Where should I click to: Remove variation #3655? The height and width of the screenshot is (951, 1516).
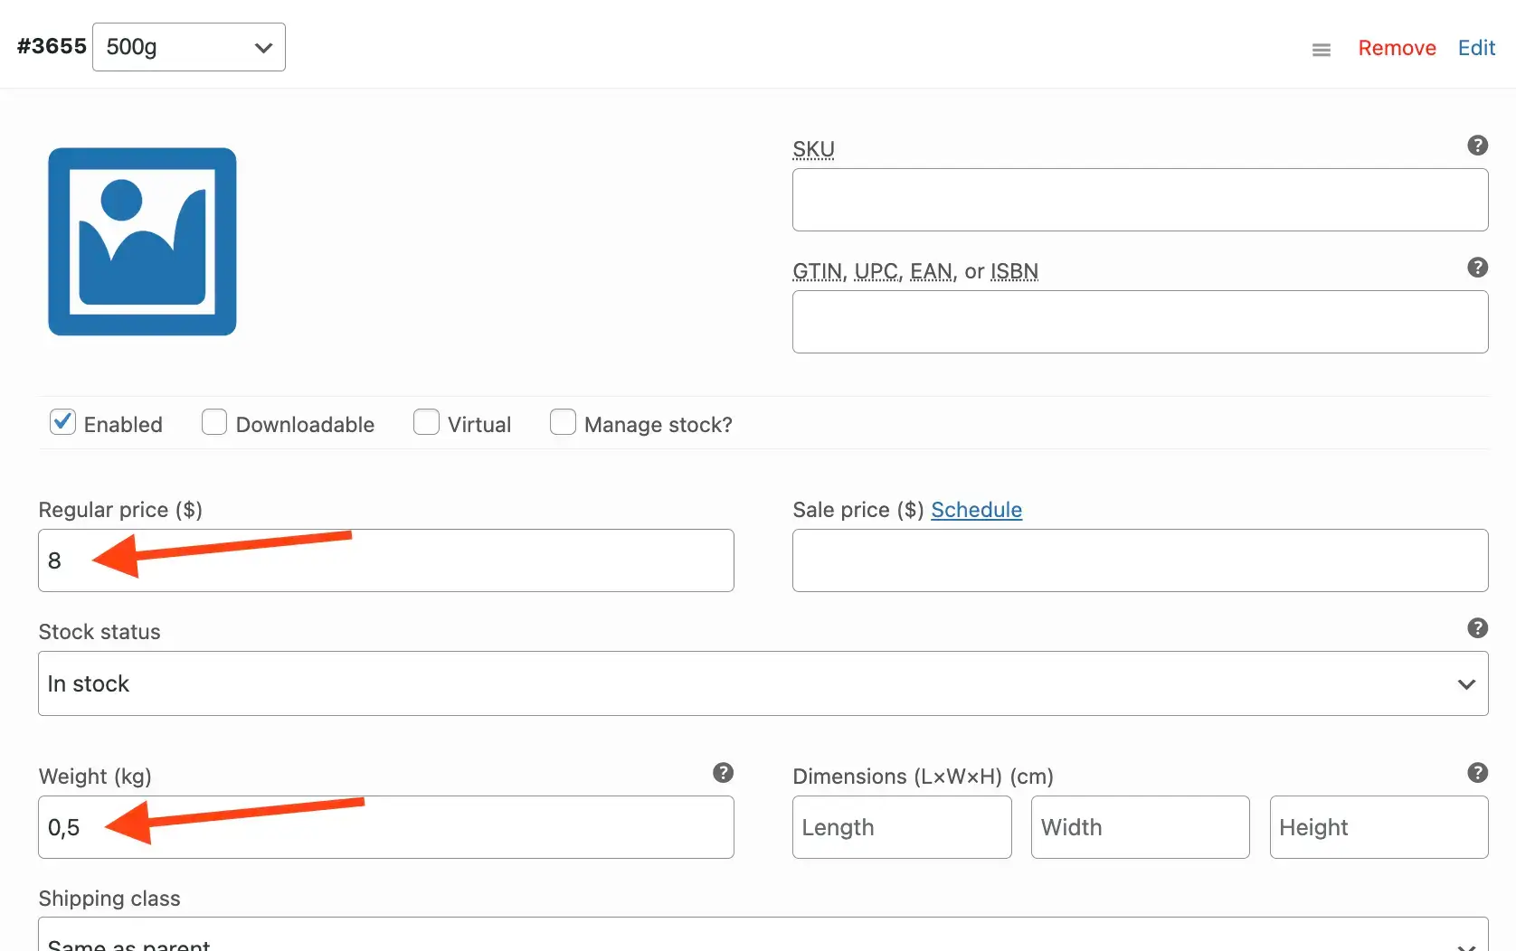point(1397,48)
